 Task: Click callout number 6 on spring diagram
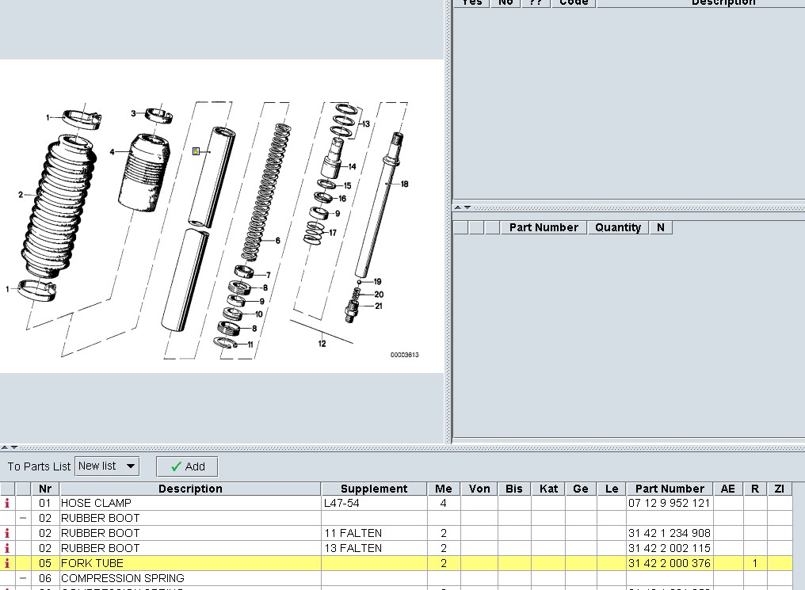point(277,241)
